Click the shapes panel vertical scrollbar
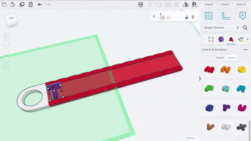The height and width of the screenshot is (141, 251). (249, 130)
